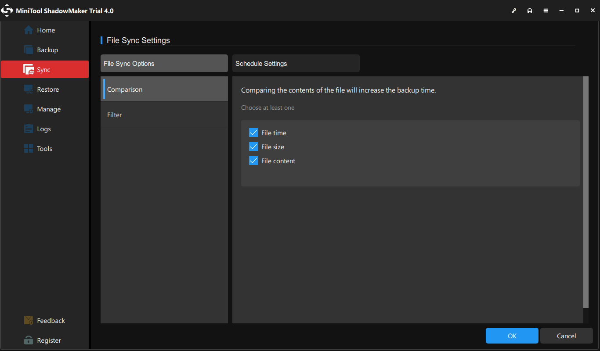This screenshot has width=600, height=351.
Task: Click the Backup icon in sidebar
Action: pyautogui.click(x=29, y=50)
